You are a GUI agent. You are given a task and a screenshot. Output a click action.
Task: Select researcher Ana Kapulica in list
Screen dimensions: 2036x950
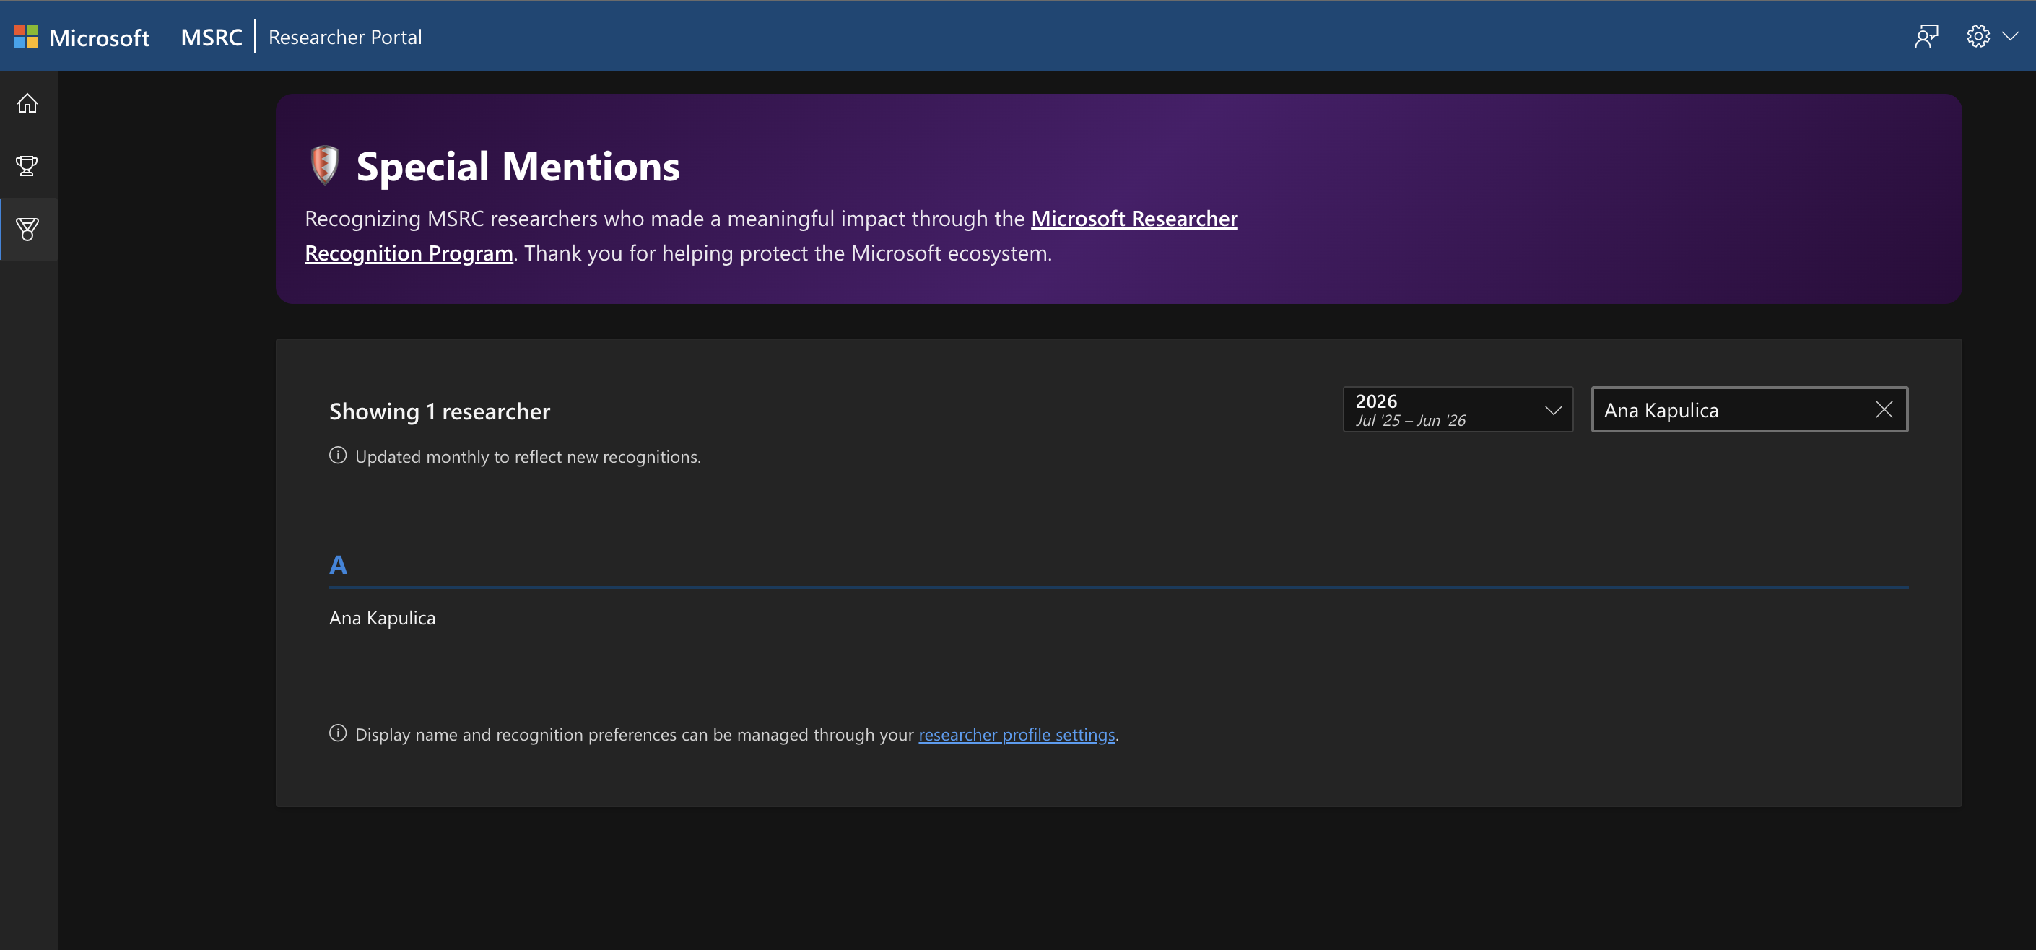382,618
